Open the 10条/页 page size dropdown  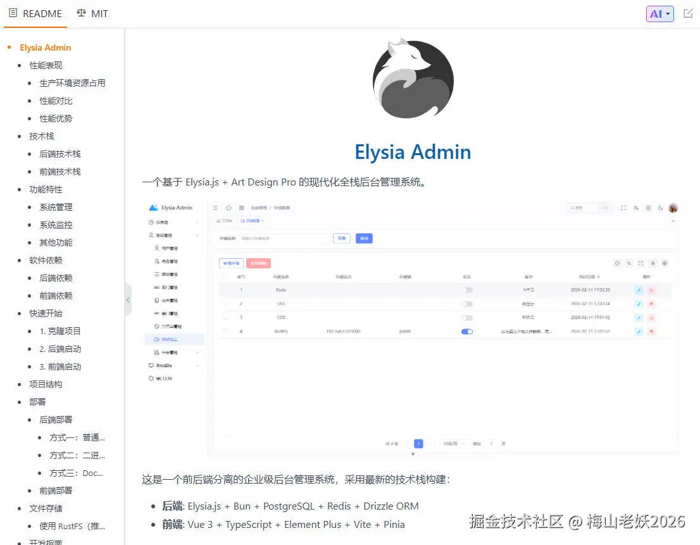click(x=454, y=444)
